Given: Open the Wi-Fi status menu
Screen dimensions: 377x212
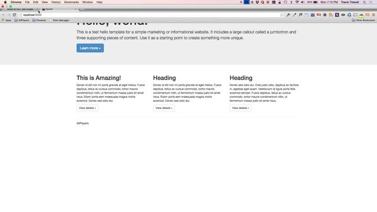Looking at the screenshot, I should click(297, 2).
